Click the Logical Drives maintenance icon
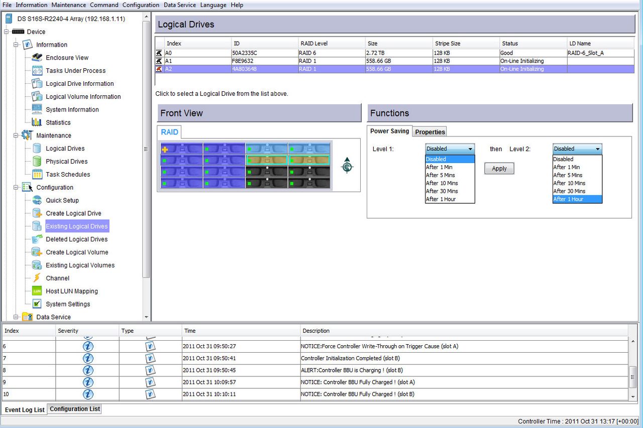Image resolution: width=643 pixels, height=428 pixels. click(37, 149)
